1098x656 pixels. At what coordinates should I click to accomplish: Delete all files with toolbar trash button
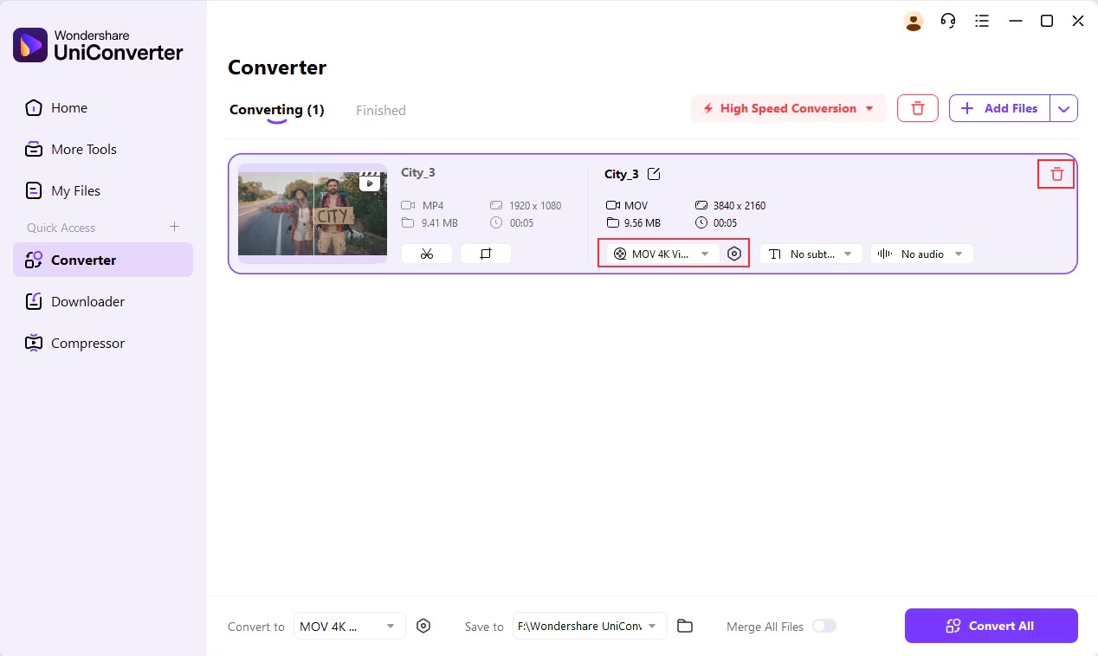tap(918, 108)
